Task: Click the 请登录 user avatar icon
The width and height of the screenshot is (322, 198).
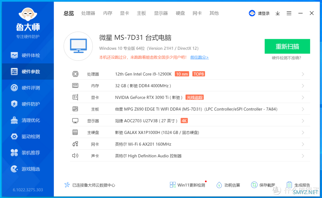Action: [x=252, y=13]
